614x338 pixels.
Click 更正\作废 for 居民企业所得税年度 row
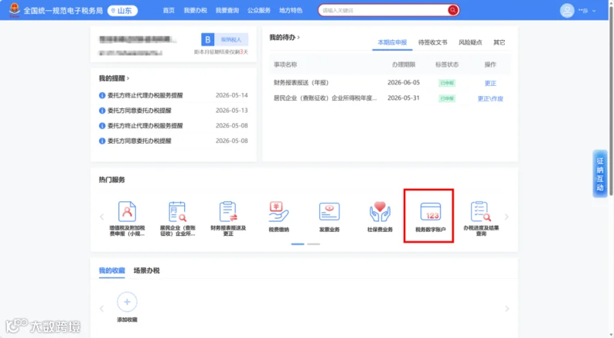click(491, 99)
